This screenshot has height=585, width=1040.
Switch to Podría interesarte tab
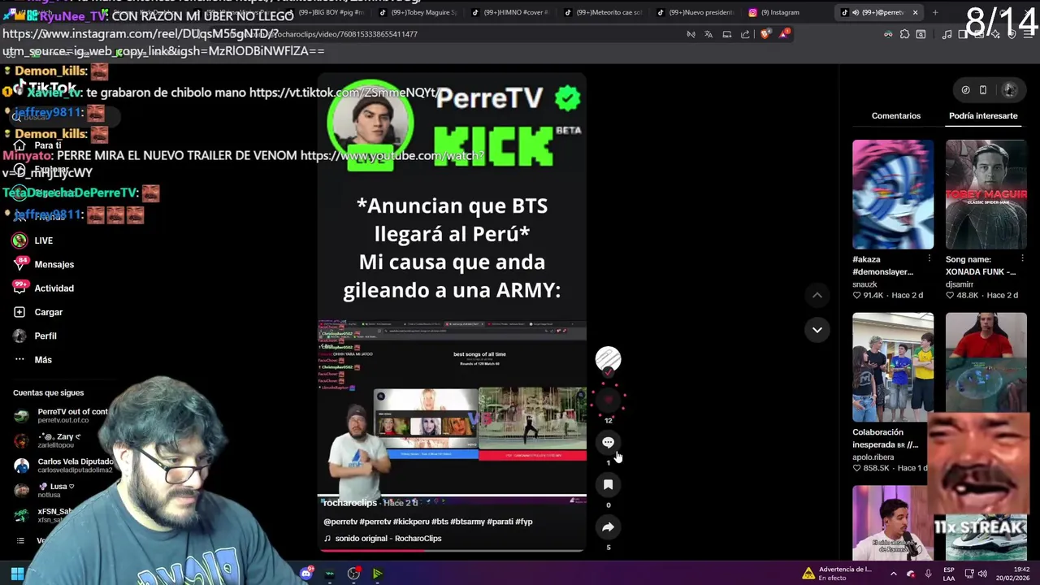point(983,116)
